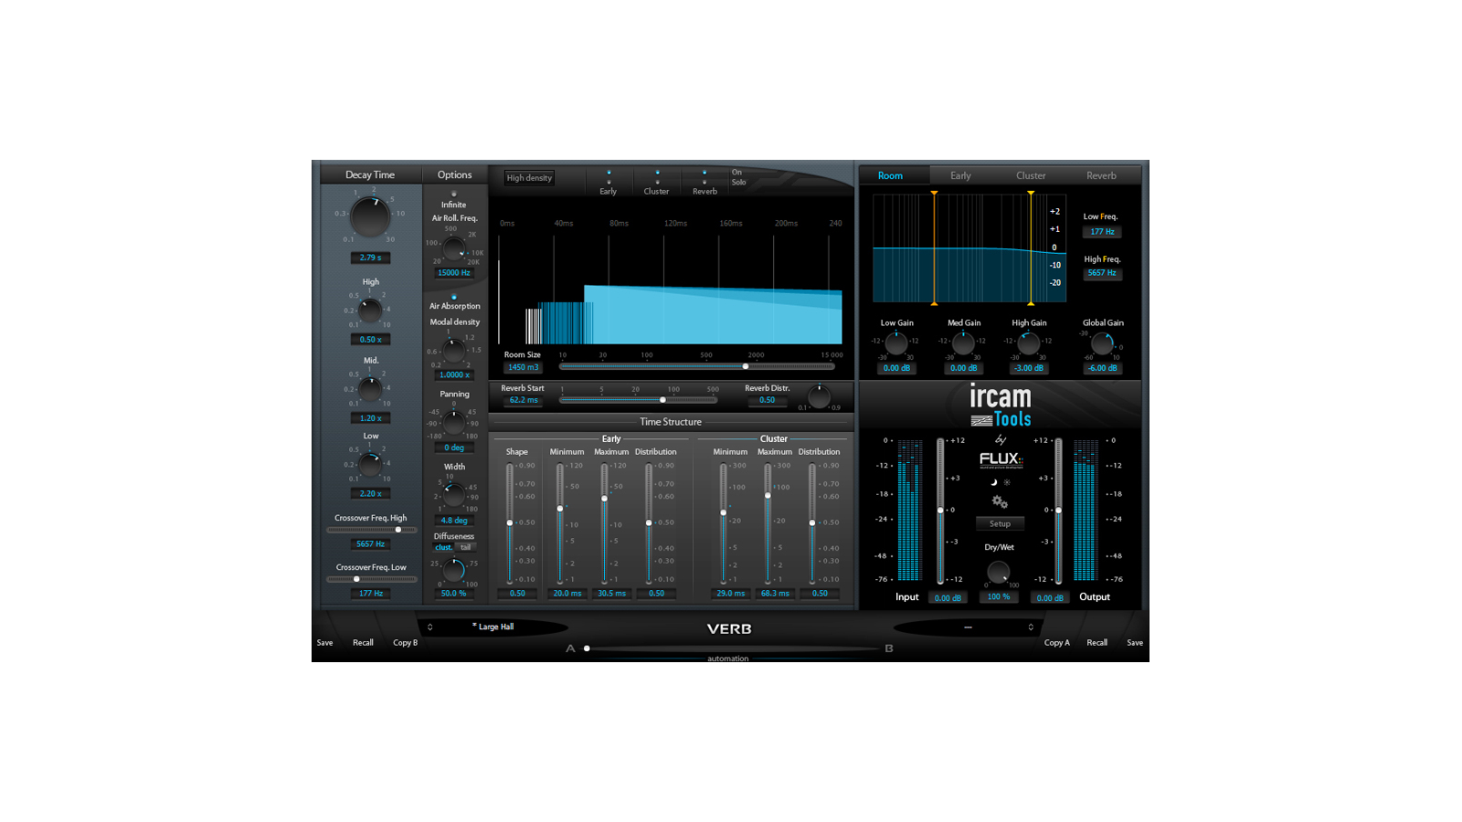Adjust the Cluster Maximum vertical slider

coord(768,523)
